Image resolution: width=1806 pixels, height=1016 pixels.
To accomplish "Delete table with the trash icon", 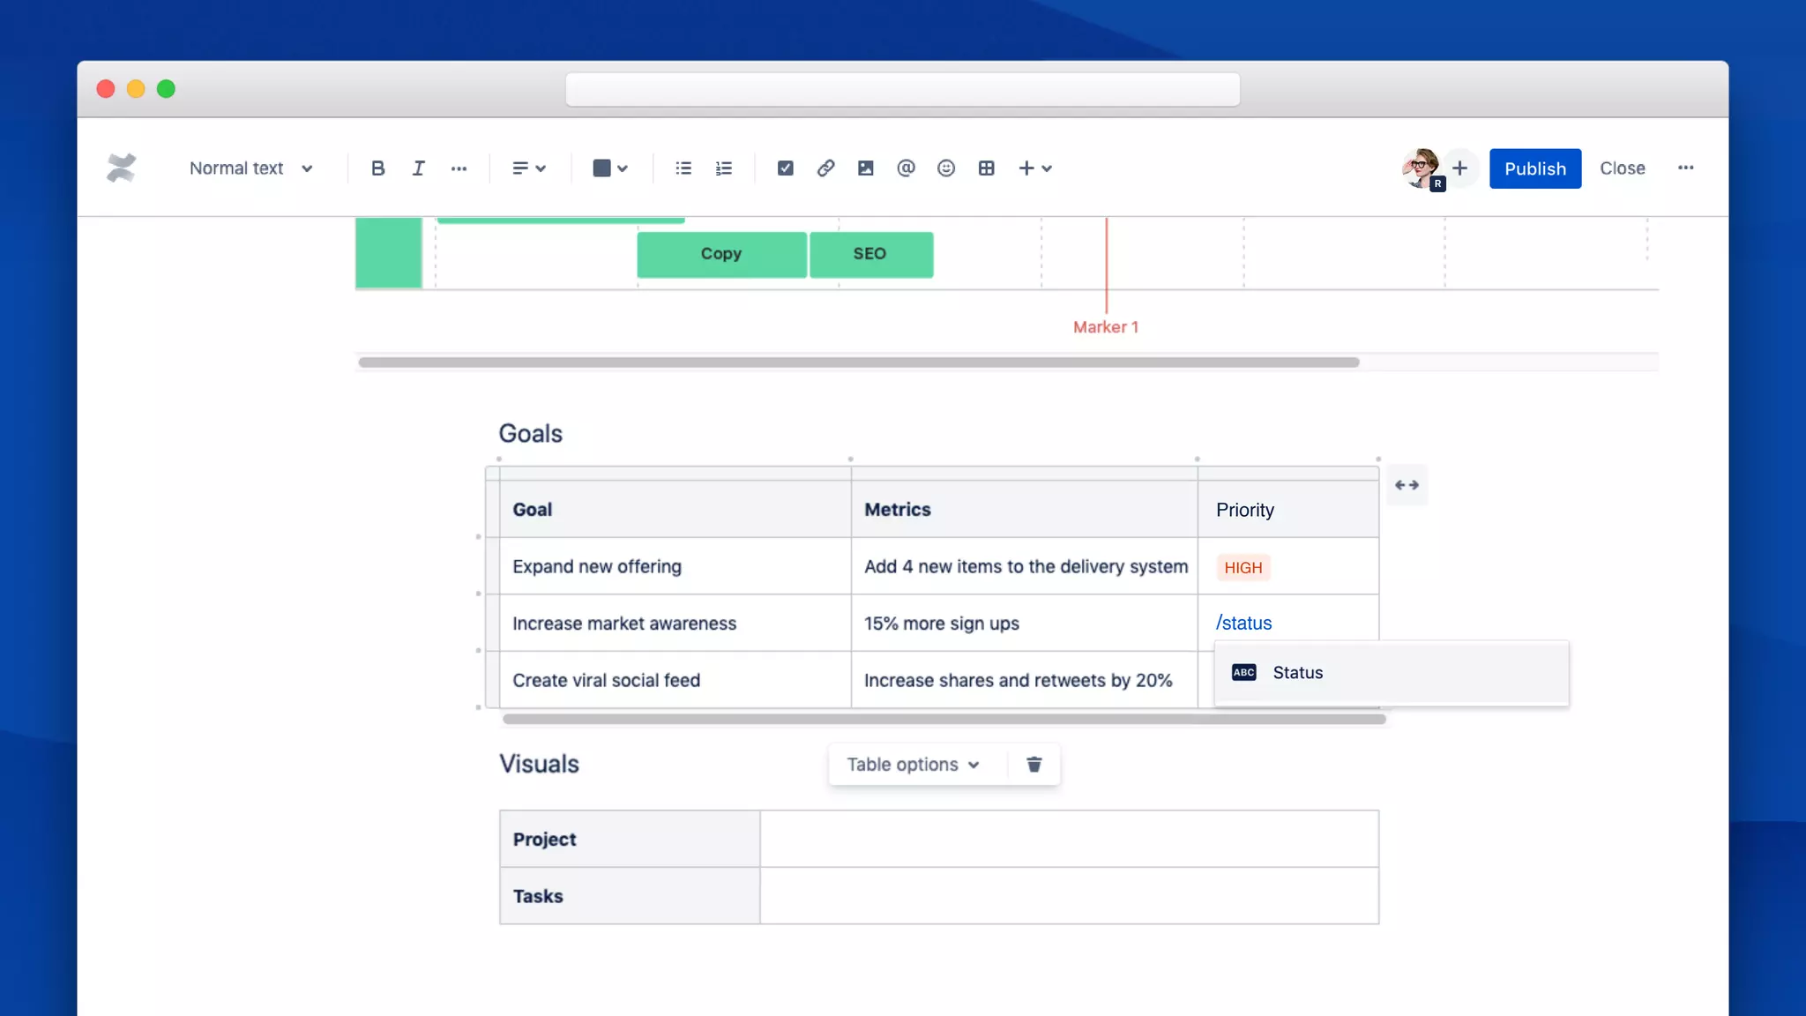I will click(x=1034, y=765).
